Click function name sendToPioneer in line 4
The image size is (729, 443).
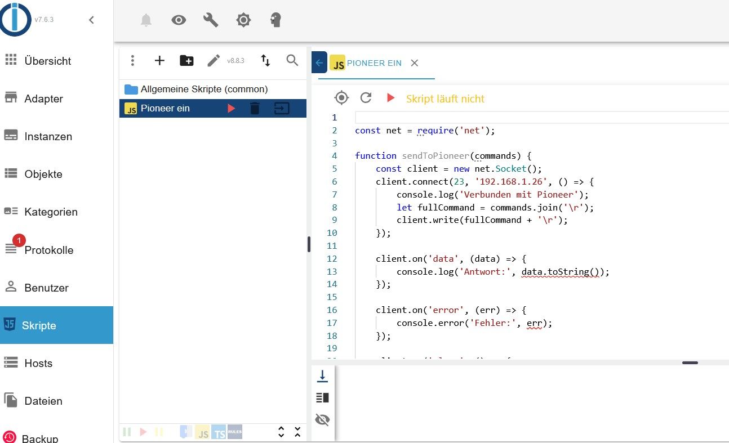tap(435, 156)
